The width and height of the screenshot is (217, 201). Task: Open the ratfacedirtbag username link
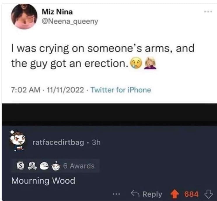[x=58, y=142]
